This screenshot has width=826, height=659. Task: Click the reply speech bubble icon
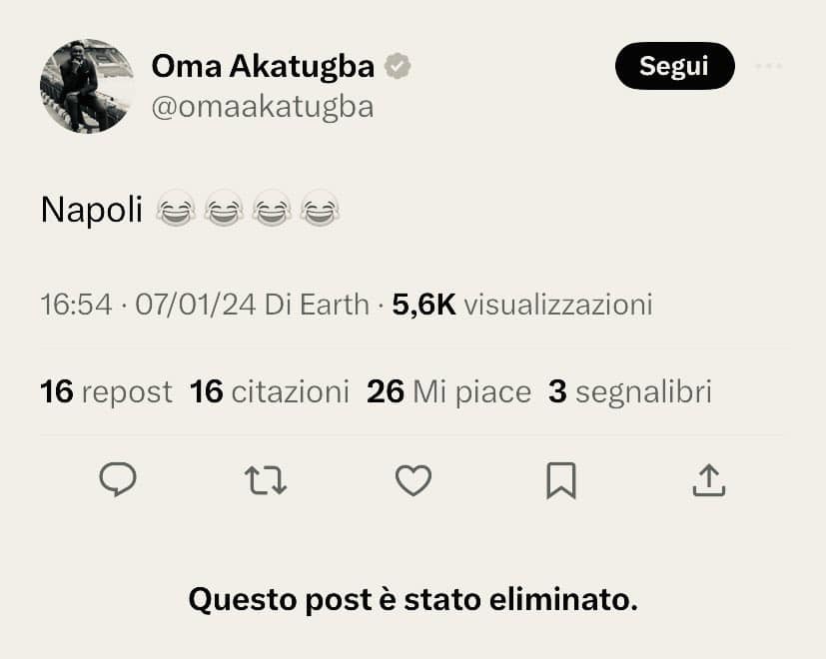118,480
